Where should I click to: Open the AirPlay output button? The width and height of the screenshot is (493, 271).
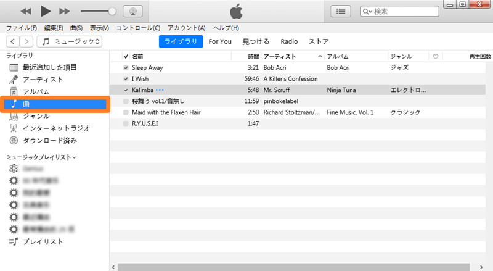pyautogui.click(x=132, y=11)
